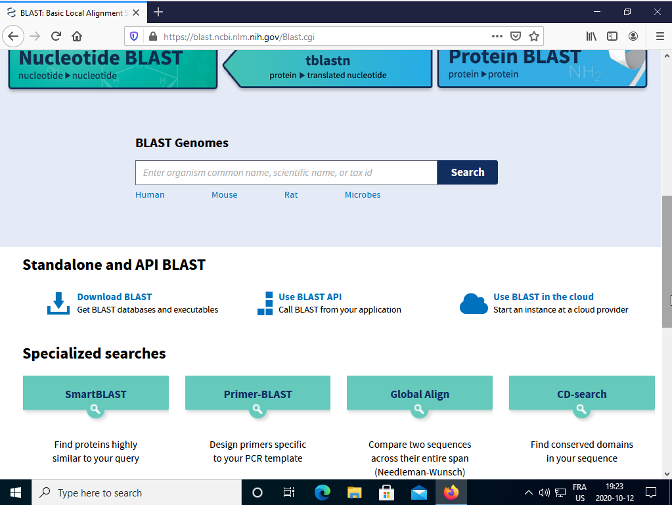Open the CD-search card

click(581, 393)
